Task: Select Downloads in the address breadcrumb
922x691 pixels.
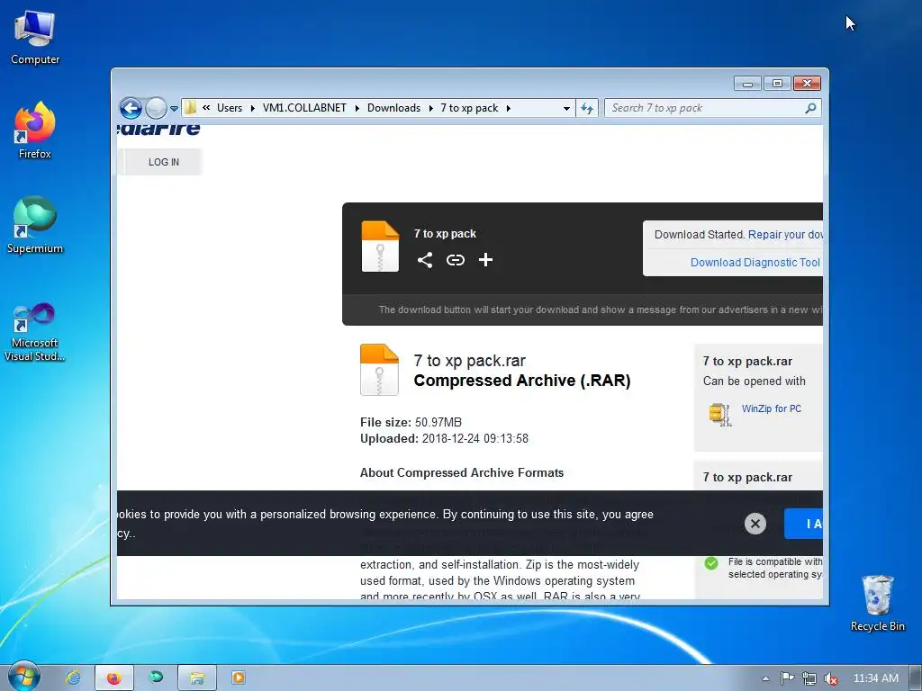Action: point(394,108)
